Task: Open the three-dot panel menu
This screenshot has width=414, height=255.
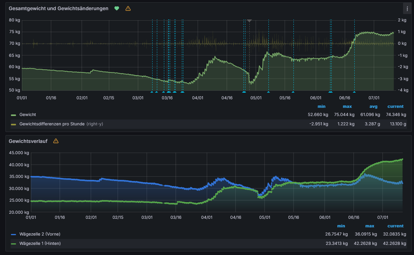Action: [407, 9]
